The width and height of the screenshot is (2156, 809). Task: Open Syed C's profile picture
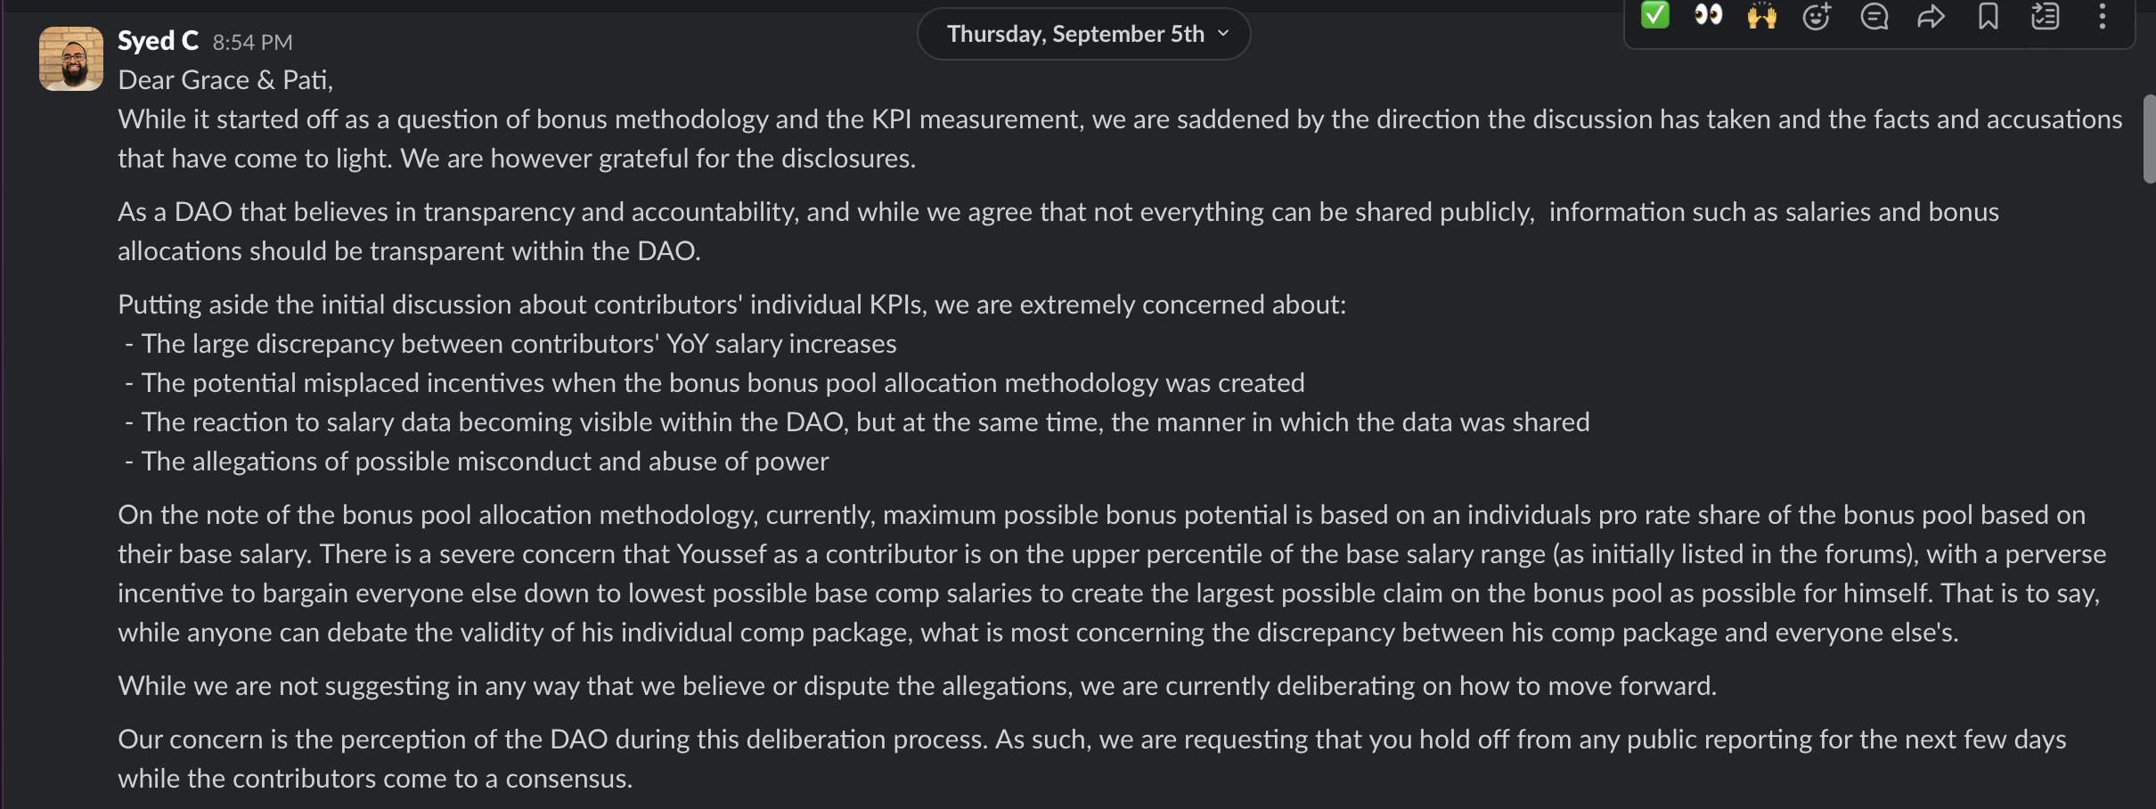click(71, 59)
